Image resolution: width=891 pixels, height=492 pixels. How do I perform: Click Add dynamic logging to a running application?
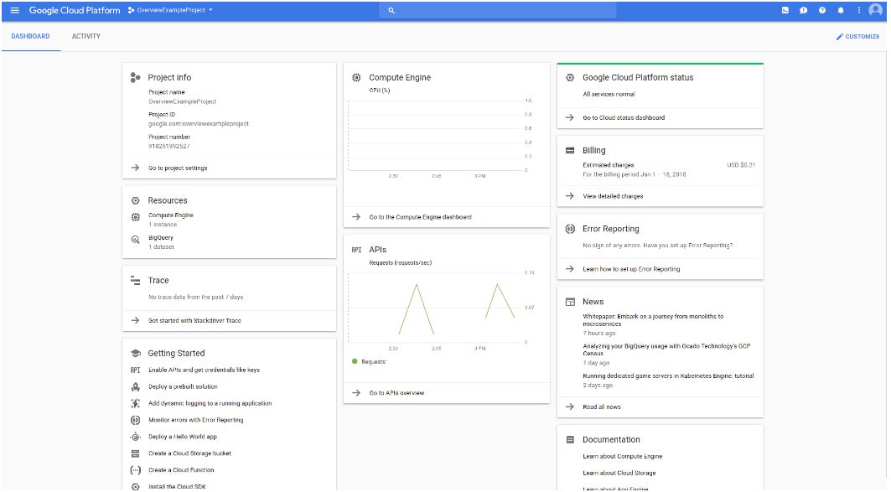coord(210,403)
